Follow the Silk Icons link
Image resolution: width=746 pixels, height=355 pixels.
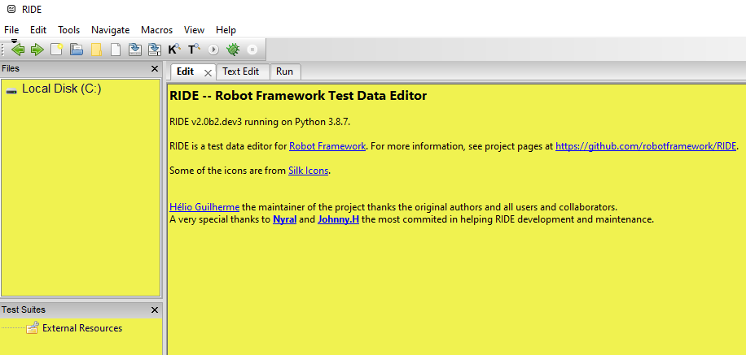click(x=309, y=171)
